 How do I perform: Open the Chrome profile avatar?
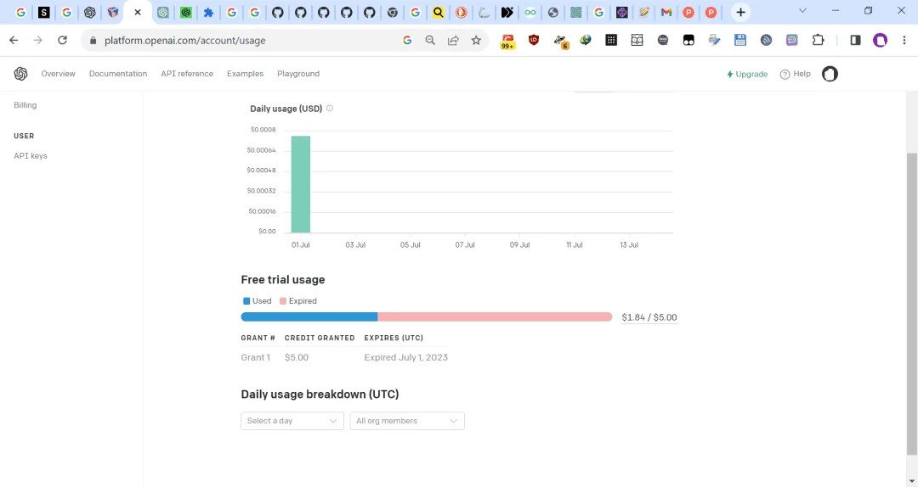[x=880, y=40]
